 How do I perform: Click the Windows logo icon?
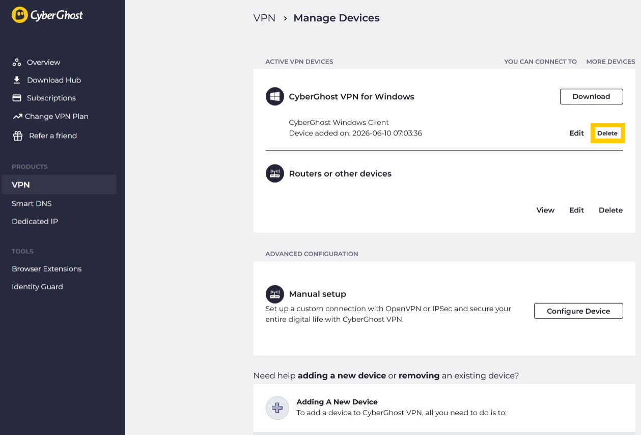(x=275, y=96)
